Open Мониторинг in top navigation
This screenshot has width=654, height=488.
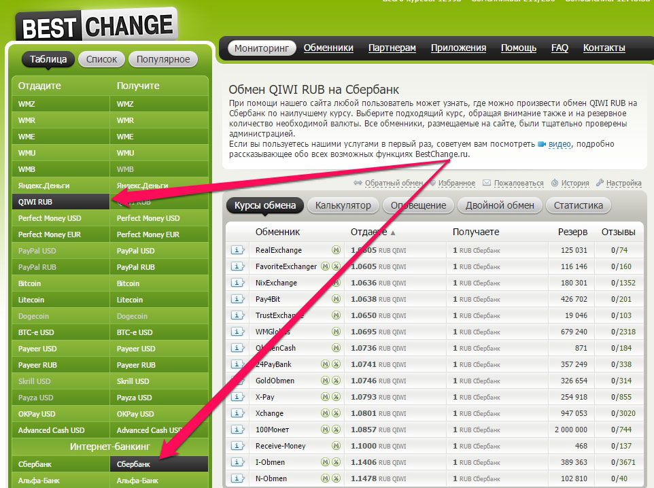(262, 48)
